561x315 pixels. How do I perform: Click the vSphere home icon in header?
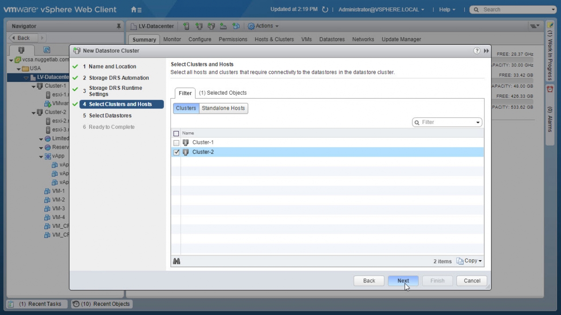coord(136,9)
